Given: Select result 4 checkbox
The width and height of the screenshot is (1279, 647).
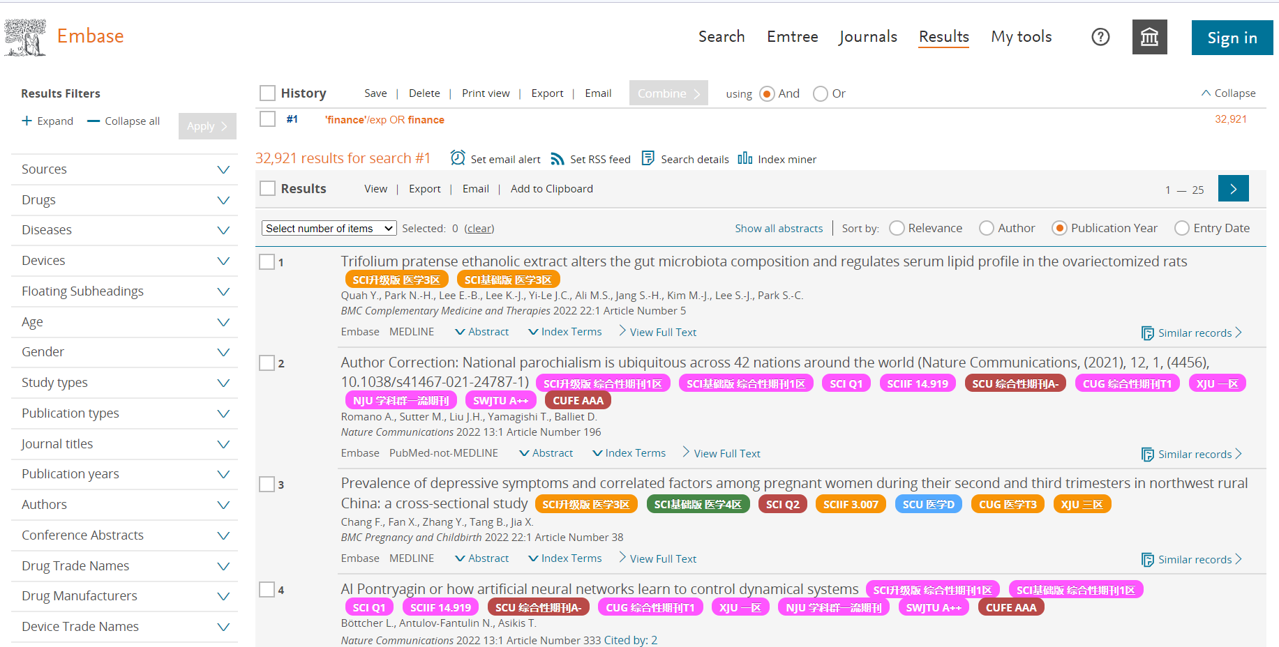Looking at the screenshot, I should click(x=267, y=589).
